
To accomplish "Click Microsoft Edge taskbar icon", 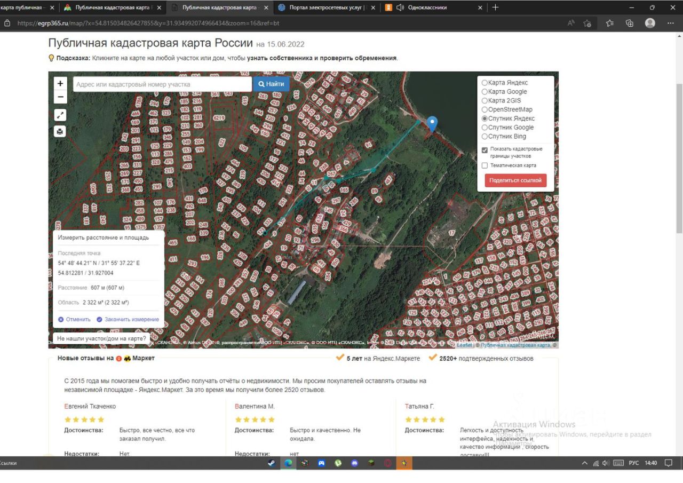I will tap(288, 463).
